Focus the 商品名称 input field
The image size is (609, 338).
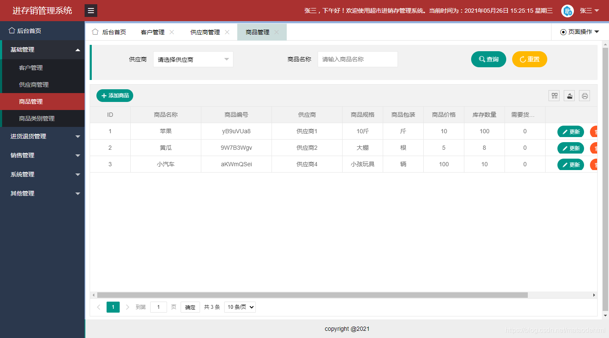[357, 59]
